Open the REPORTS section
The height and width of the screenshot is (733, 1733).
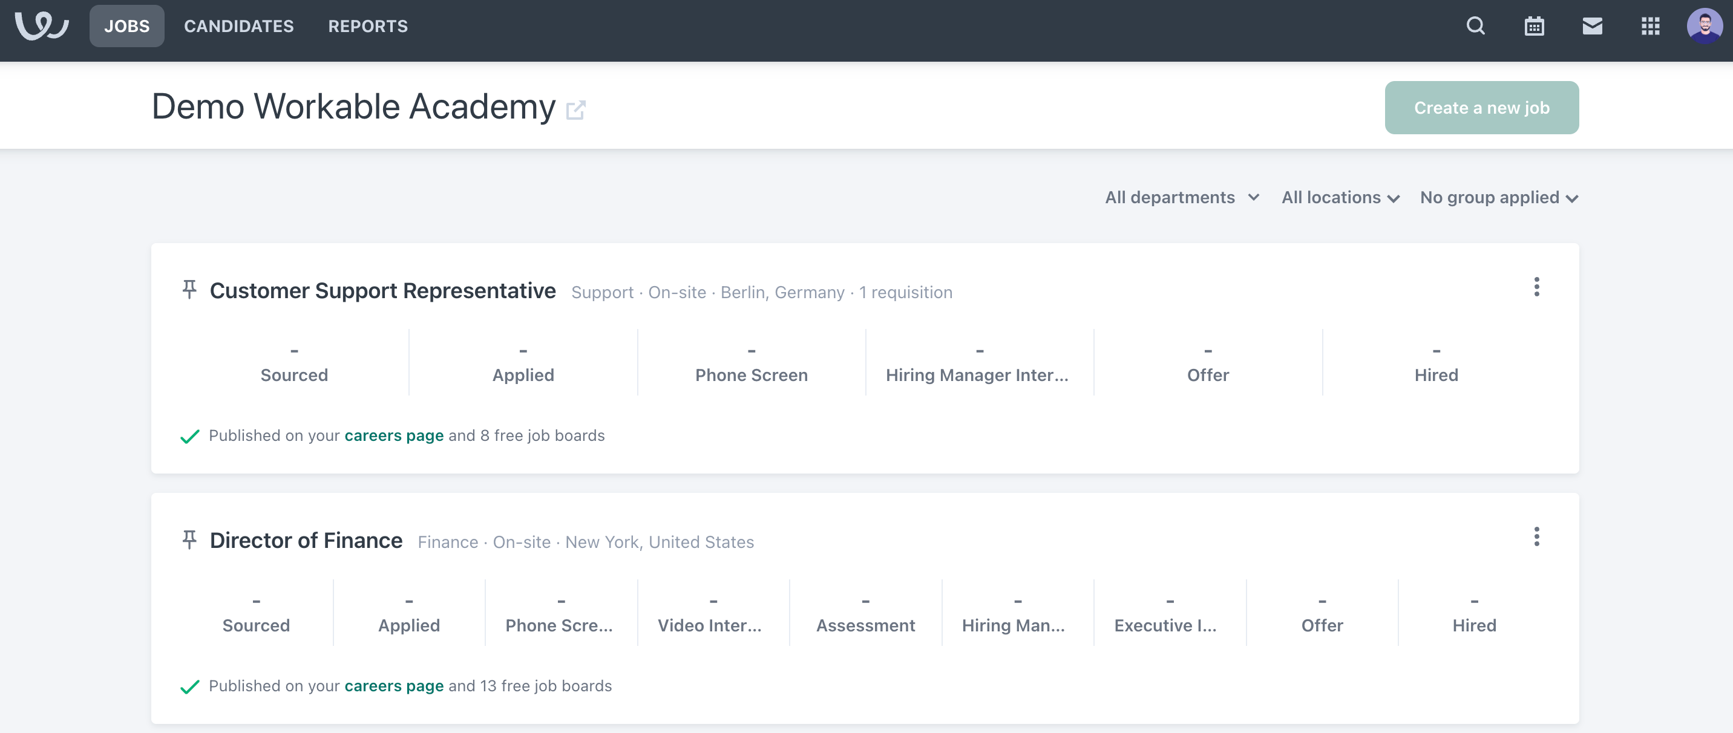[367, 26]
